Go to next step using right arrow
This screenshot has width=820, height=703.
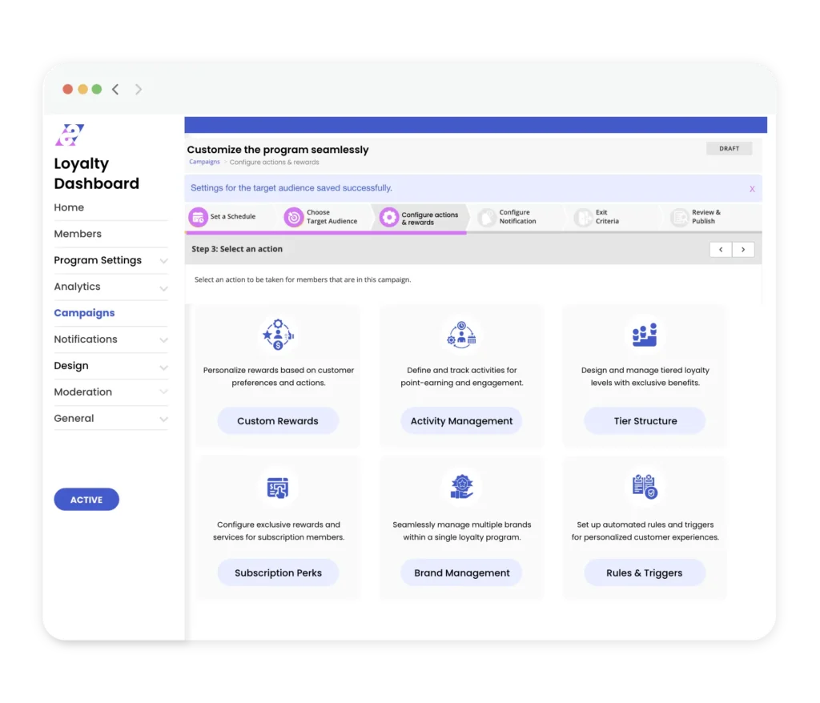coord(743,250)
